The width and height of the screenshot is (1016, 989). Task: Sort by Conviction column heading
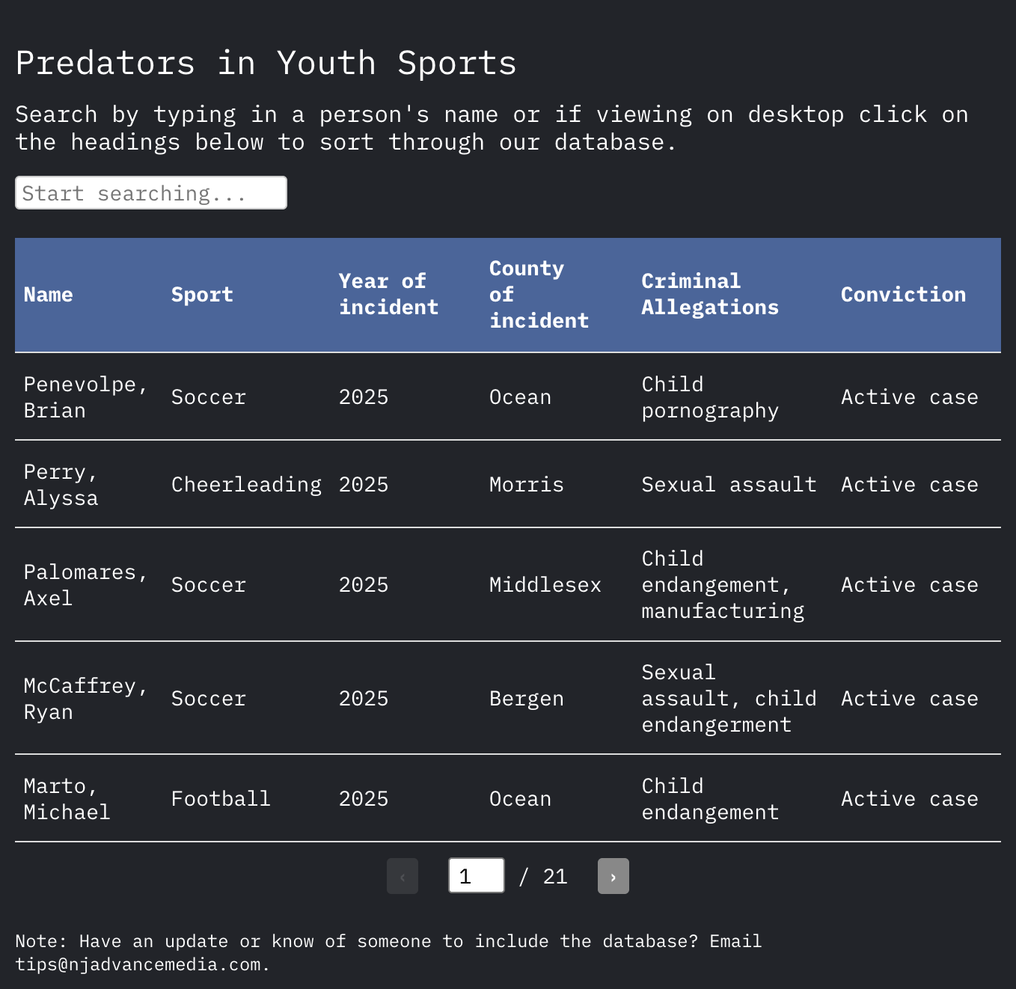pos(903,295)
